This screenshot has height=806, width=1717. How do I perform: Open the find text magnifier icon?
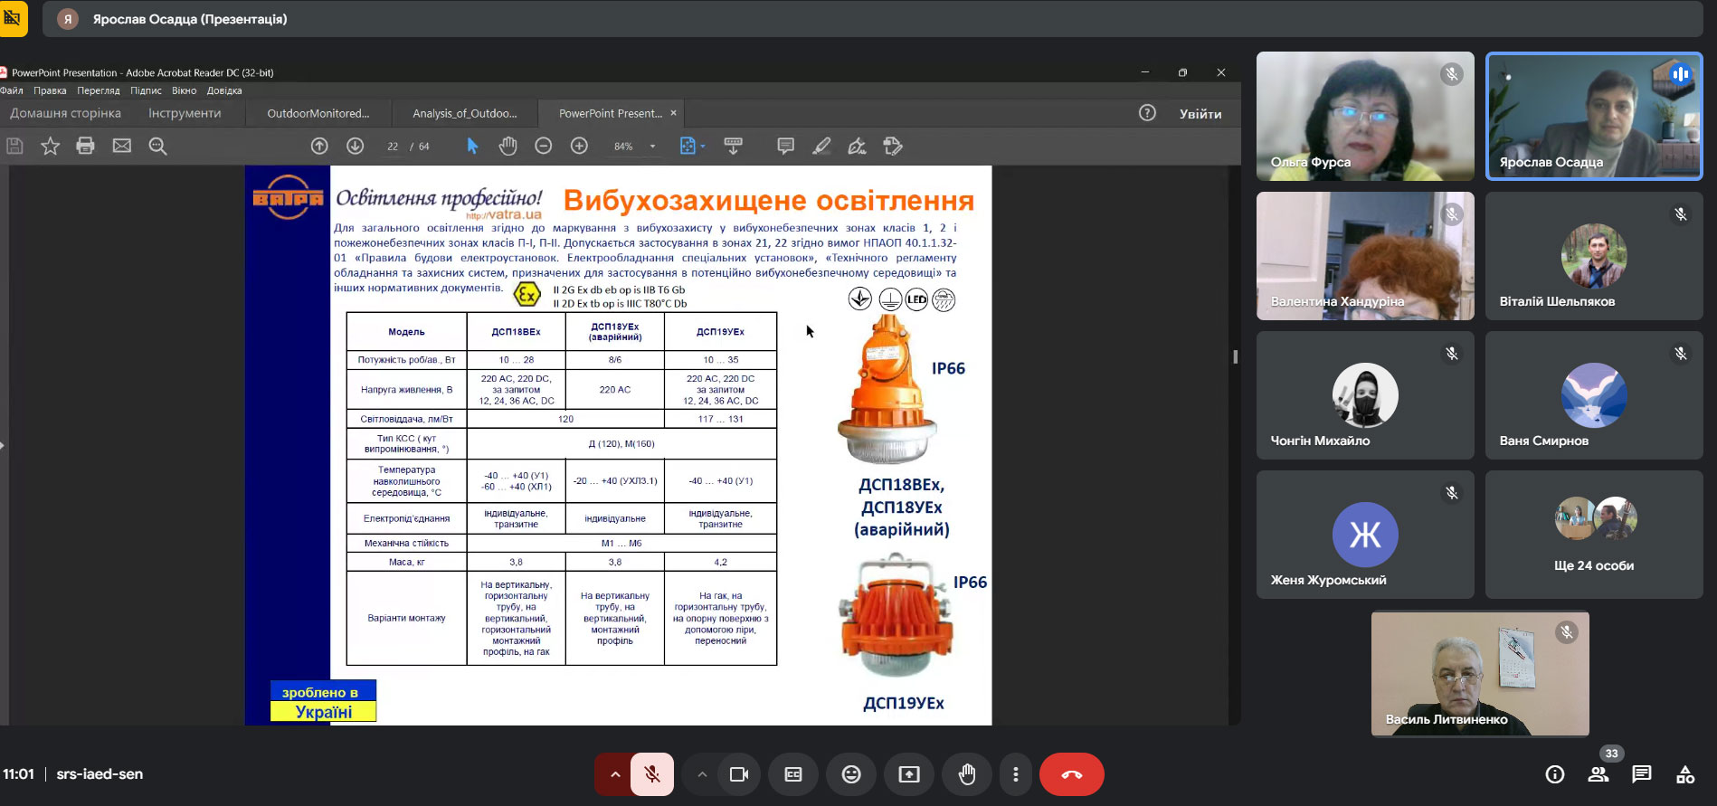157,146
